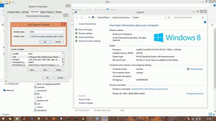Viewport: 216px width, 121px height.
Task: Click Delete under System variables
Action: coord(58,70)
